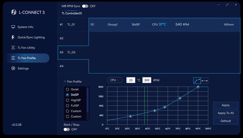Click the curve point near 47°C
The height and width of the screenshot is (138, 243).
coord(155,111)
